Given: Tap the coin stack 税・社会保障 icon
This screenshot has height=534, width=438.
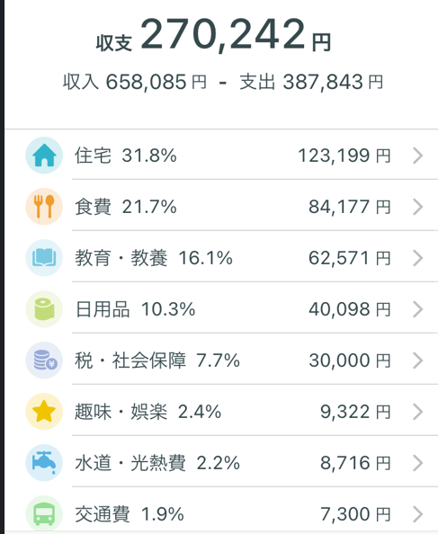Looking at the screenshot, I should tap(44, 360).
